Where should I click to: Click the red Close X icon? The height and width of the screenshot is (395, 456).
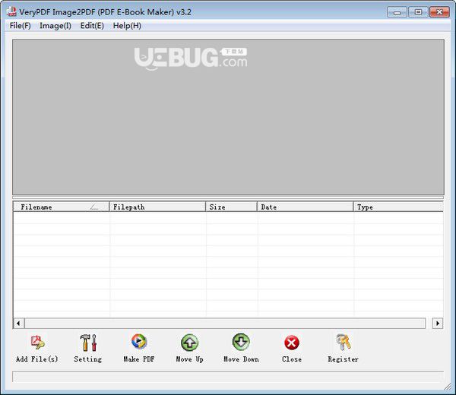point(292,343)
